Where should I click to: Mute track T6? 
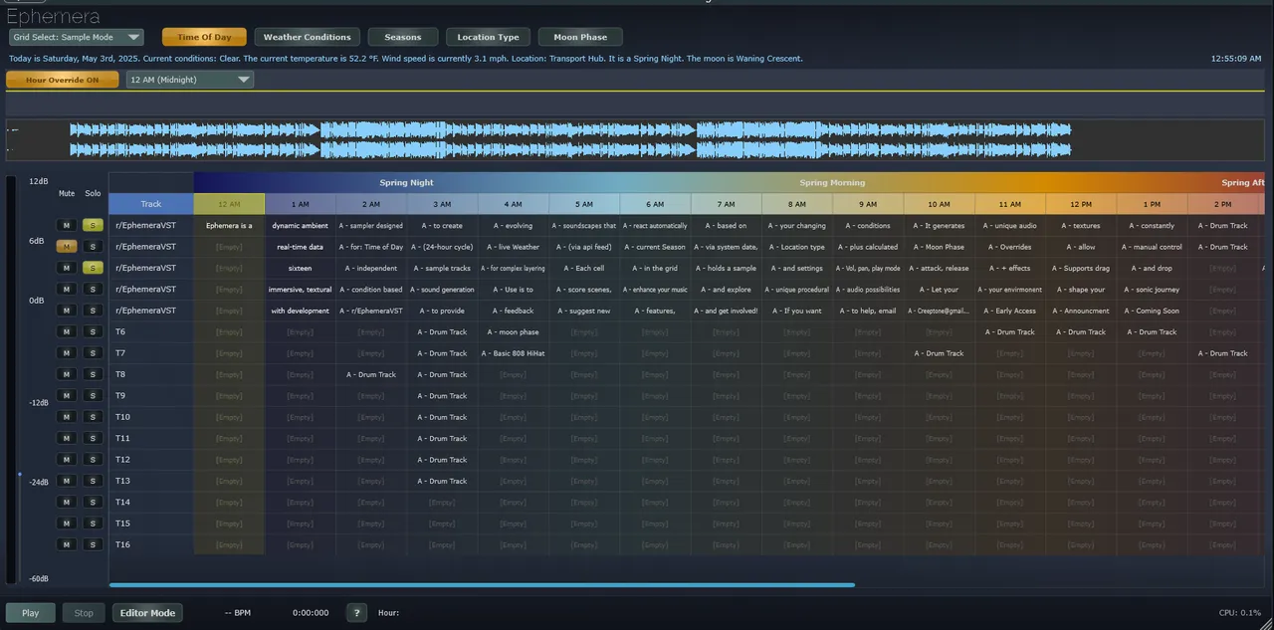[x=67, y=331]
